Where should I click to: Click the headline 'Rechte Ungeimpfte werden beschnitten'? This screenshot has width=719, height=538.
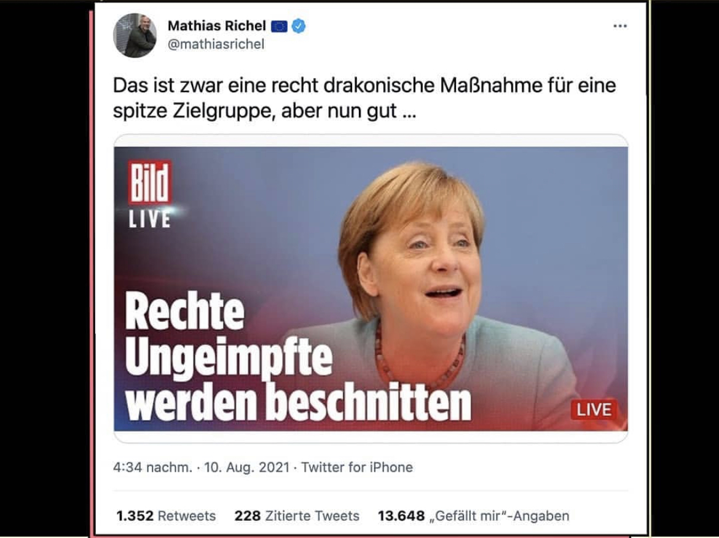point(298,356)
